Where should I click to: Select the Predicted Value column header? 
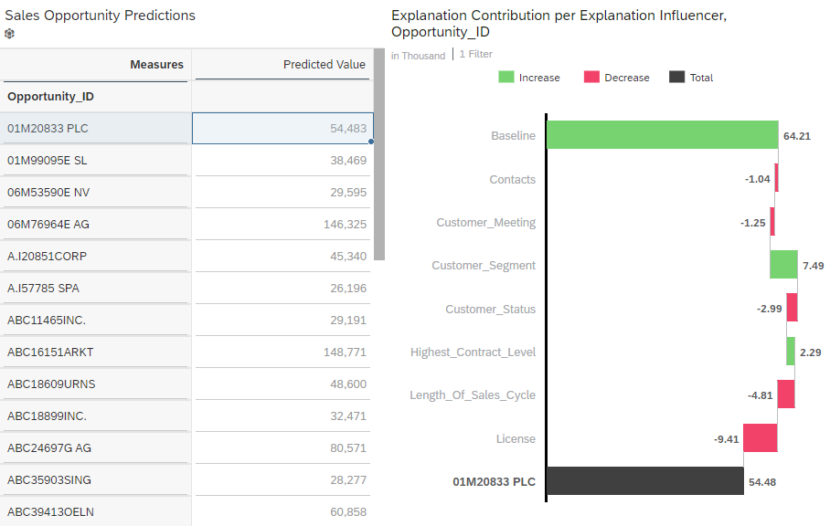tap(324, 65)
